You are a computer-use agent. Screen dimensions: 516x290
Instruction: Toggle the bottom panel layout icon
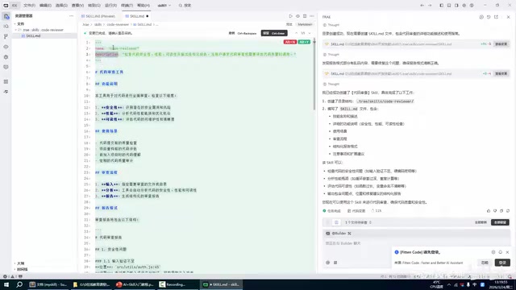point(449,6)
